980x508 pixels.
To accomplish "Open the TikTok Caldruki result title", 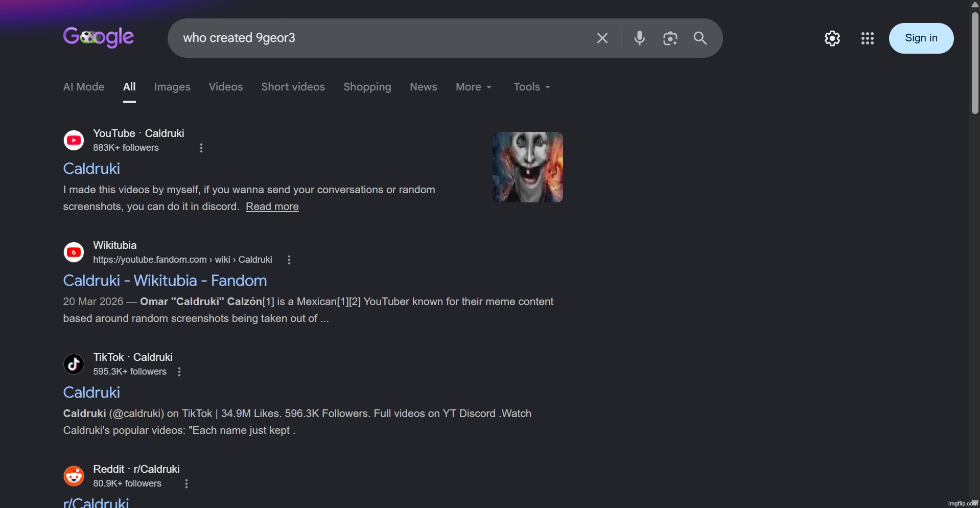I will pyautogui.click(x=91, y=392).
